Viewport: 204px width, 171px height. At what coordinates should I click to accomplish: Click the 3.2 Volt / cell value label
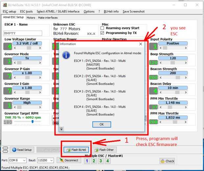[27, 43]
